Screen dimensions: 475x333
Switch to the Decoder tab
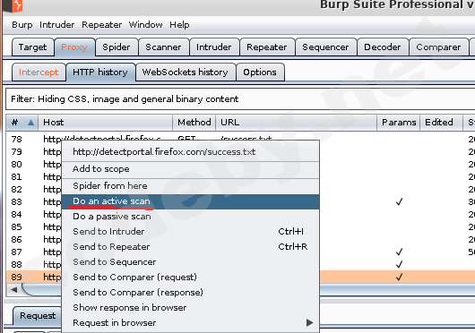pyautogui.click(x=383, y=47)
